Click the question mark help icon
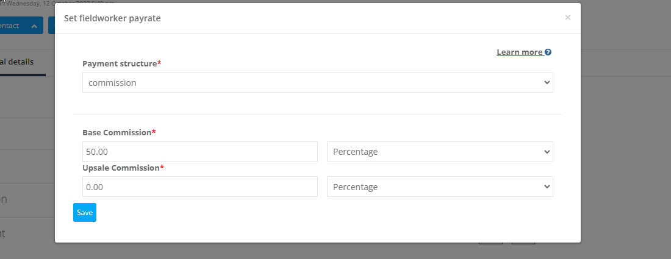The image size is (671, 259). pos(548,52)
